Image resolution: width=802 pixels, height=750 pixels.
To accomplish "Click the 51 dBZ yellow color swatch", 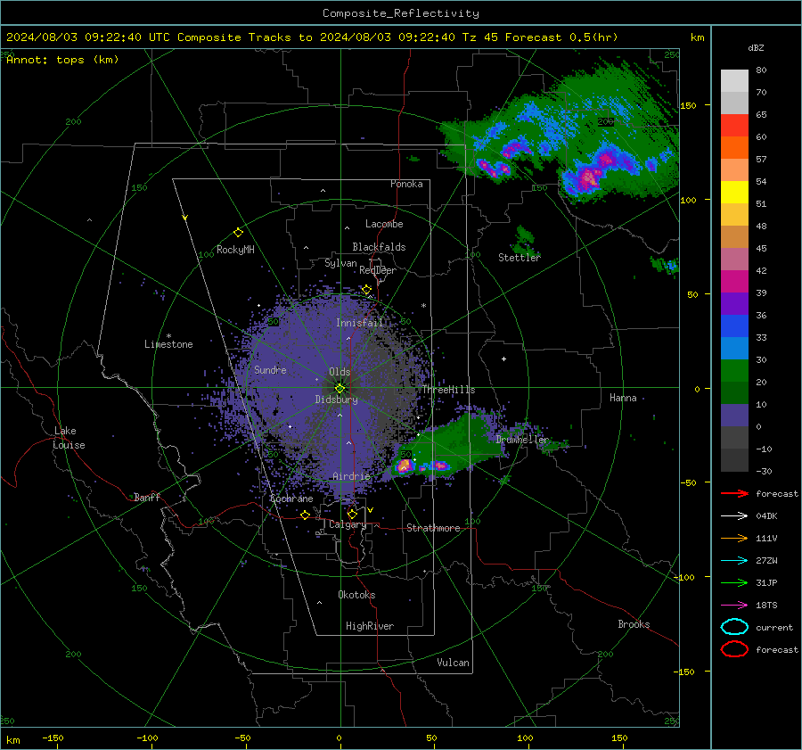I will click(x=734, y=192).
